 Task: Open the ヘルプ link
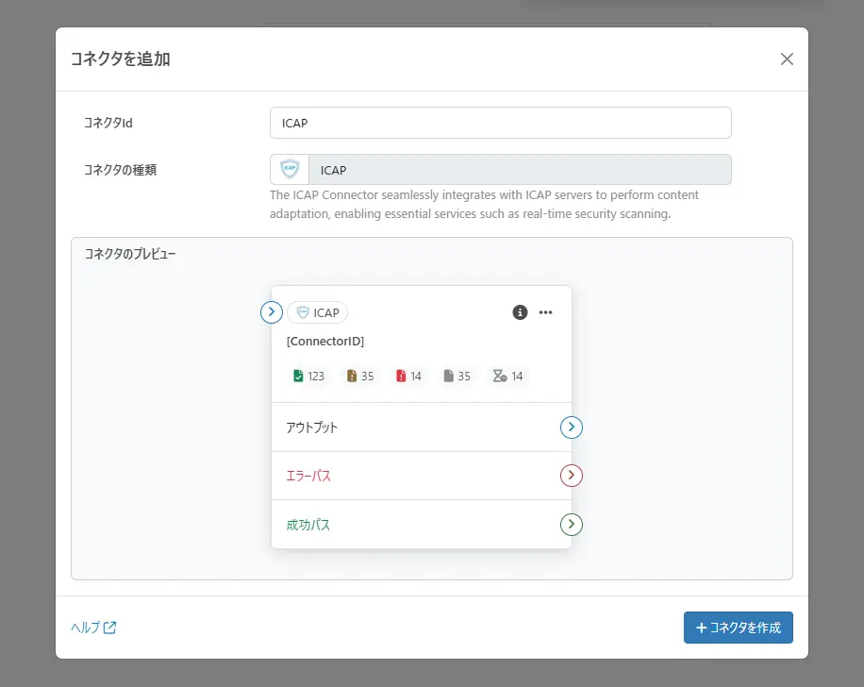tap(93, 628)
